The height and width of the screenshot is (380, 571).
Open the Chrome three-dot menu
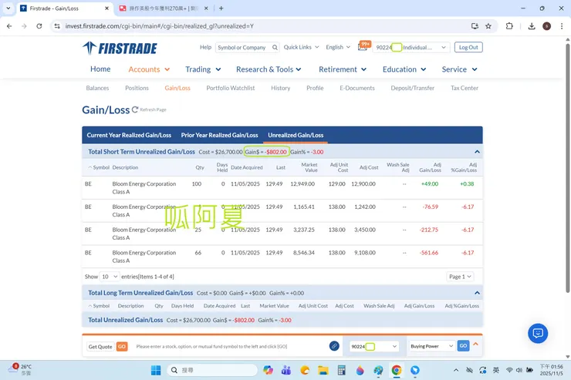[x=562, y=26]
